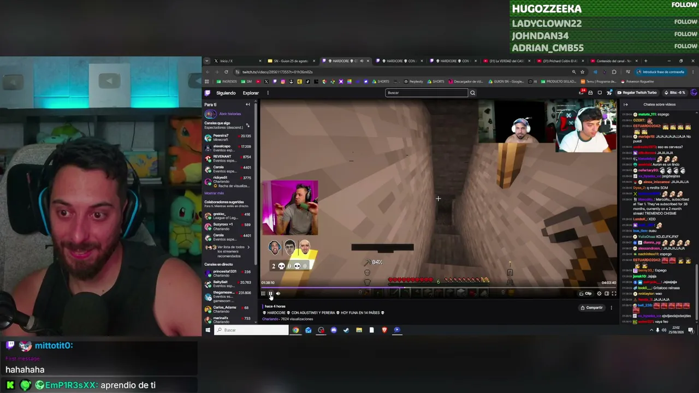Seek on the video progress bar
Image resolution: width=699 pixels, height=393 pixels.
(x=439, y=287)
